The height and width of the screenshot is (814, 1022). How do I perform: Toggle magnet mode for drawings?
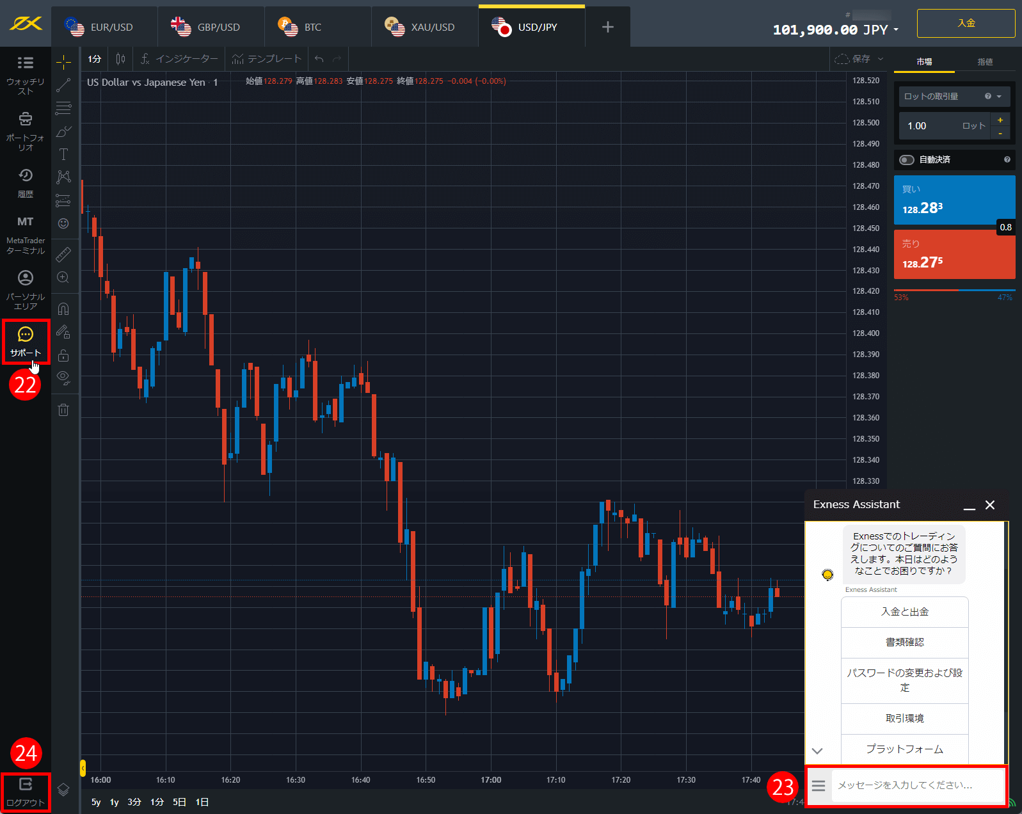pos(63,309)
